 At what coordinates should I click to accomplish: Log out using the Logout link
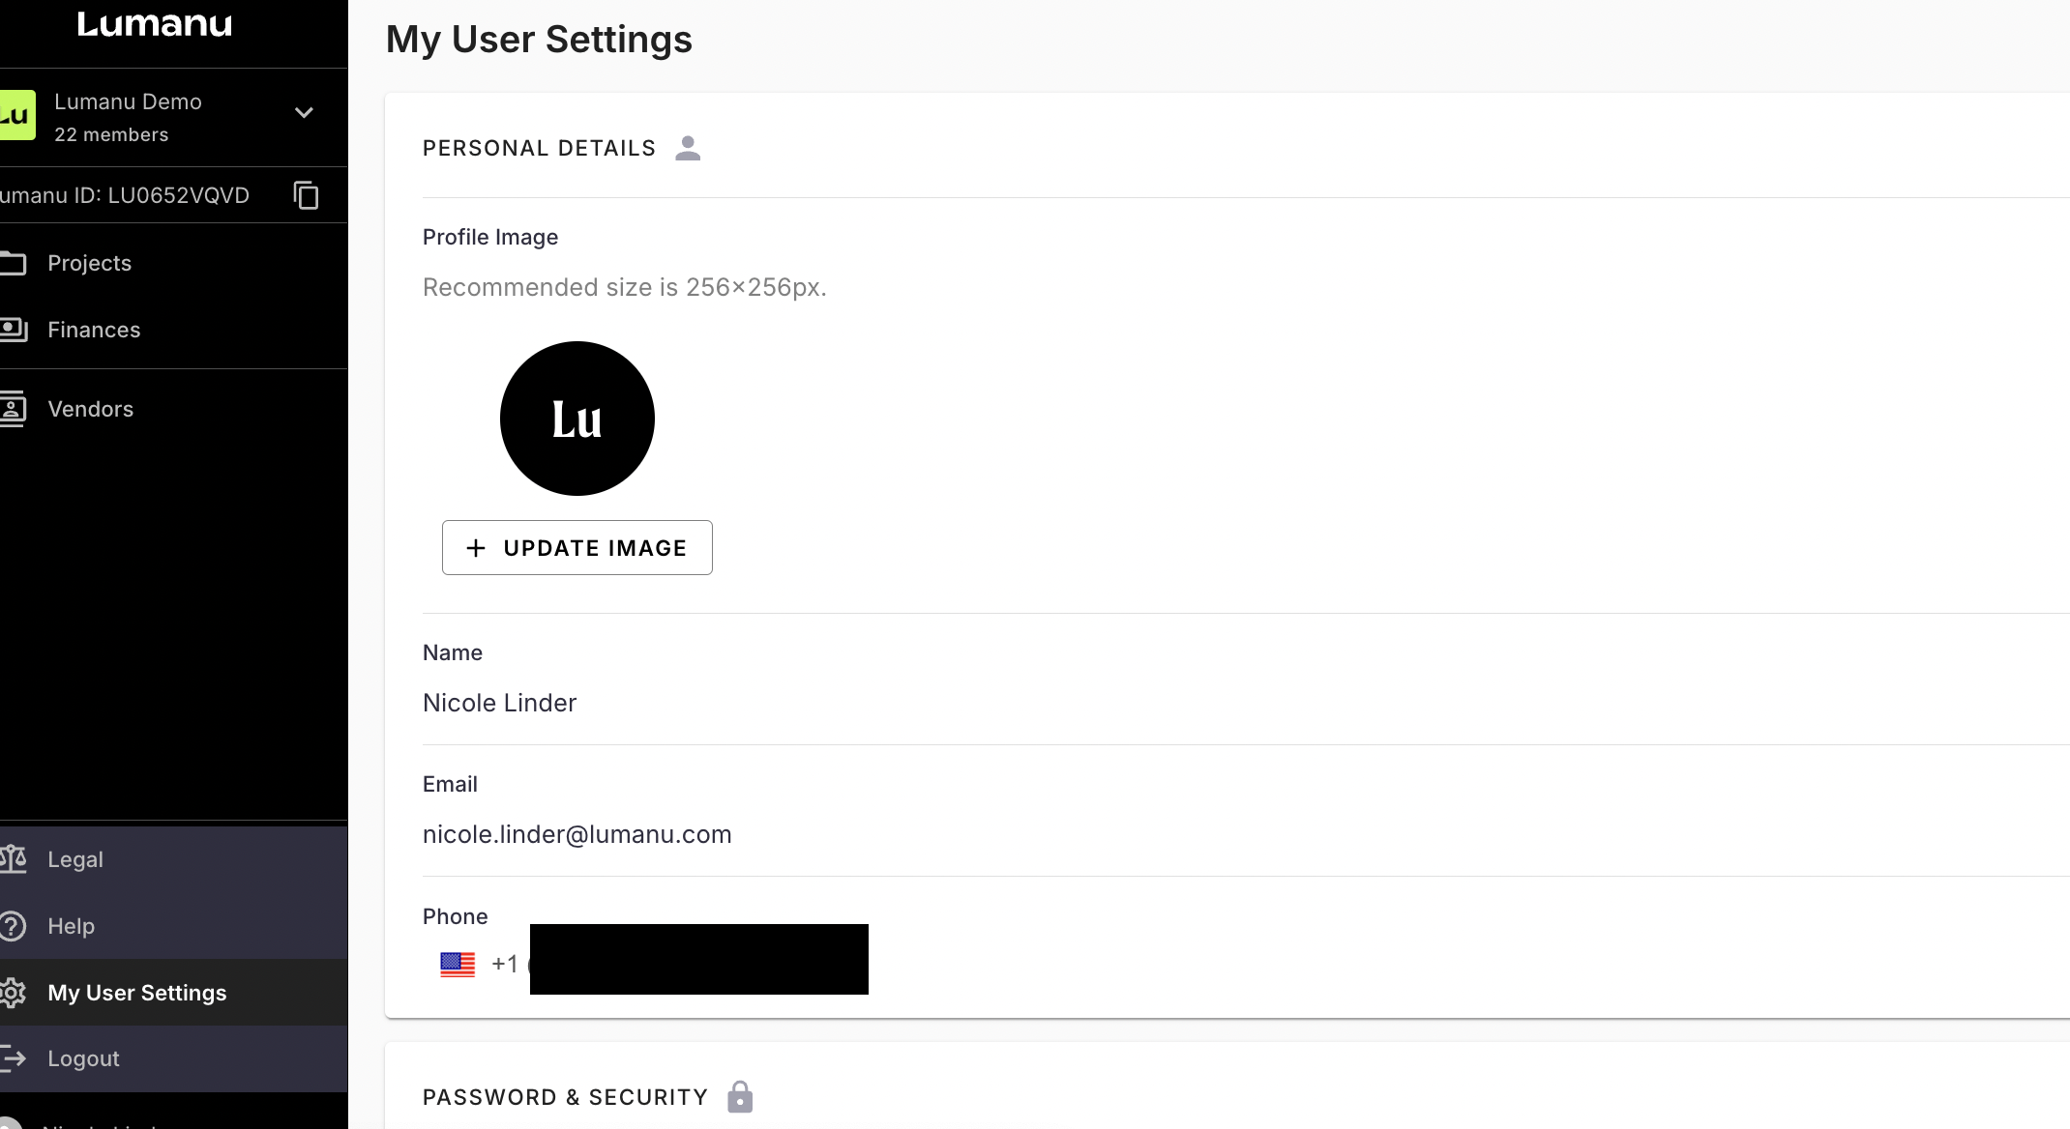[x=83, y=1058]
